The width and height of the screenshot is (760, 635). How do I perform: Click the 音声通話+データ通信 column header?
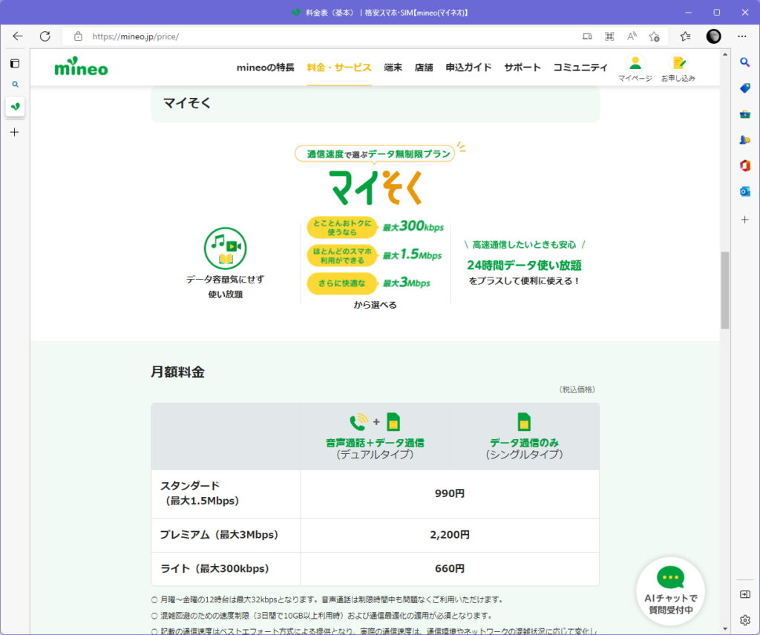(375, 436)
